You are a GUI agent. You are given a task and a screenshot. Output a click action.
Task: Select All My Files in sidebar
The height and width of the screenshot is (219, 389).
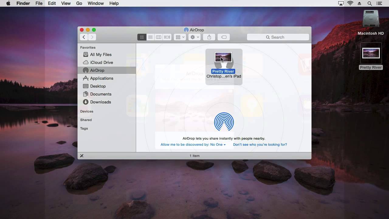coord(106,54)
